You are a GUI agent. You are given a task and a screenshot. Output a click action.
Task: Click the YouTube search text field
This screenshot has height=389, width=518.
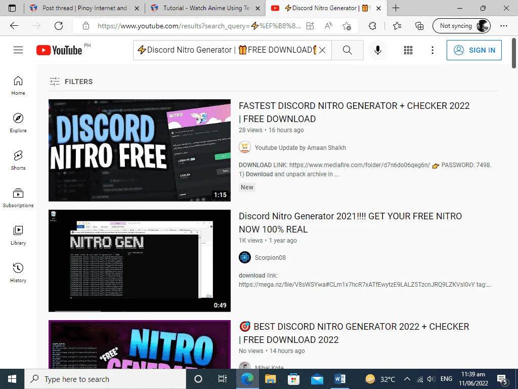[x=226, y=50]
